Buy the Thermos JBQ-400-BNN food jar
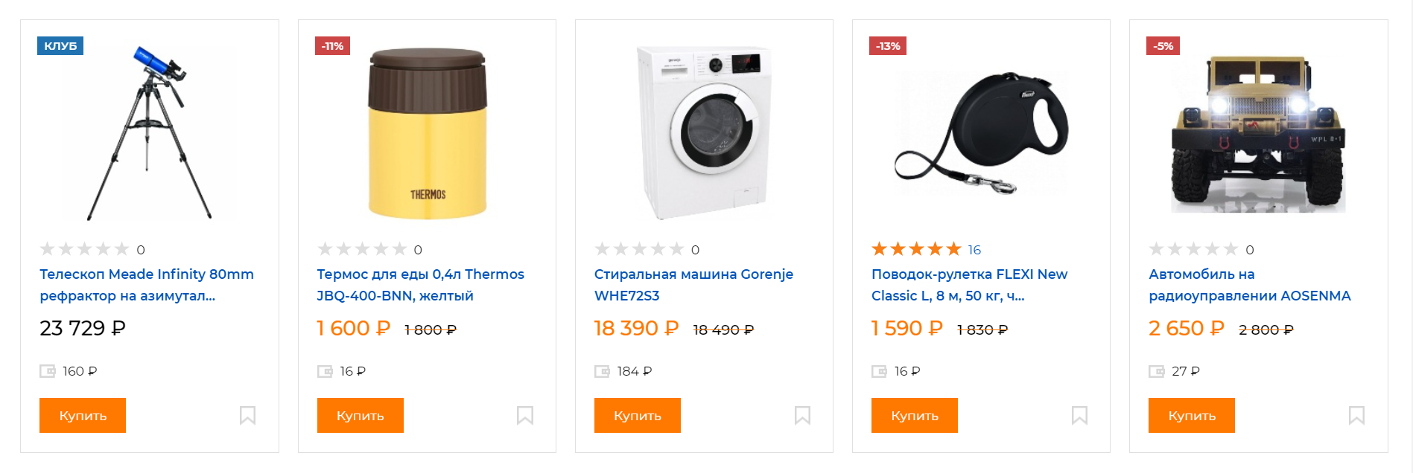This screenshot has height=473, width=1413. tap(360, 415)
